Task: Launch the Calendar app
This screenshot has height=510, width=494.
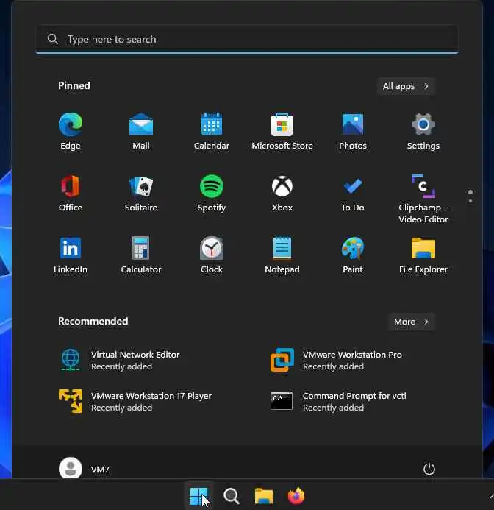Action: pos(211,131)
